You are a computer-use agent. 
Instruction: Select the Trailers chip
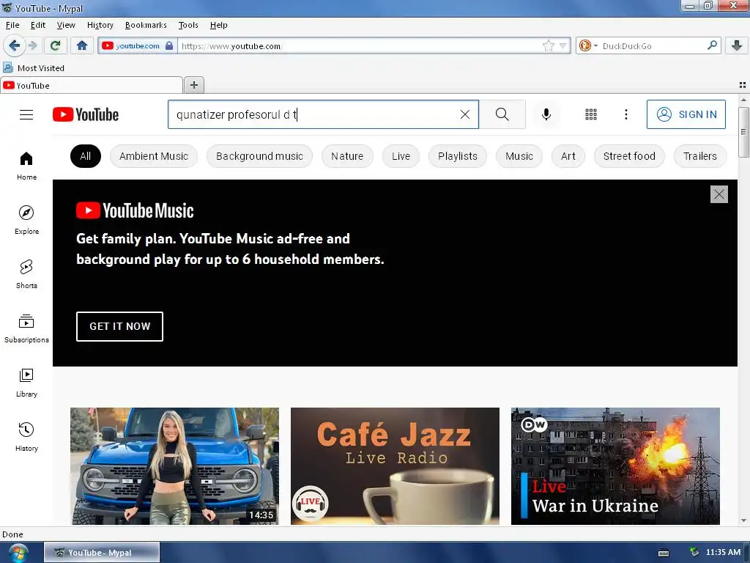[699, 156]
